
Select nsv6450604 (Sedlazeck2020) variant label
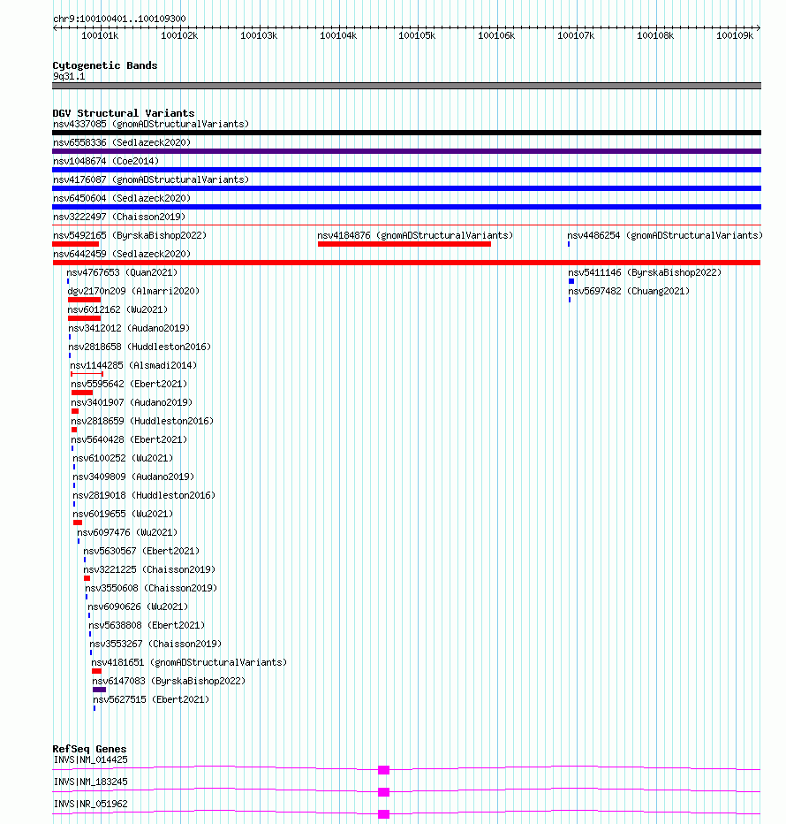(122, 198)
